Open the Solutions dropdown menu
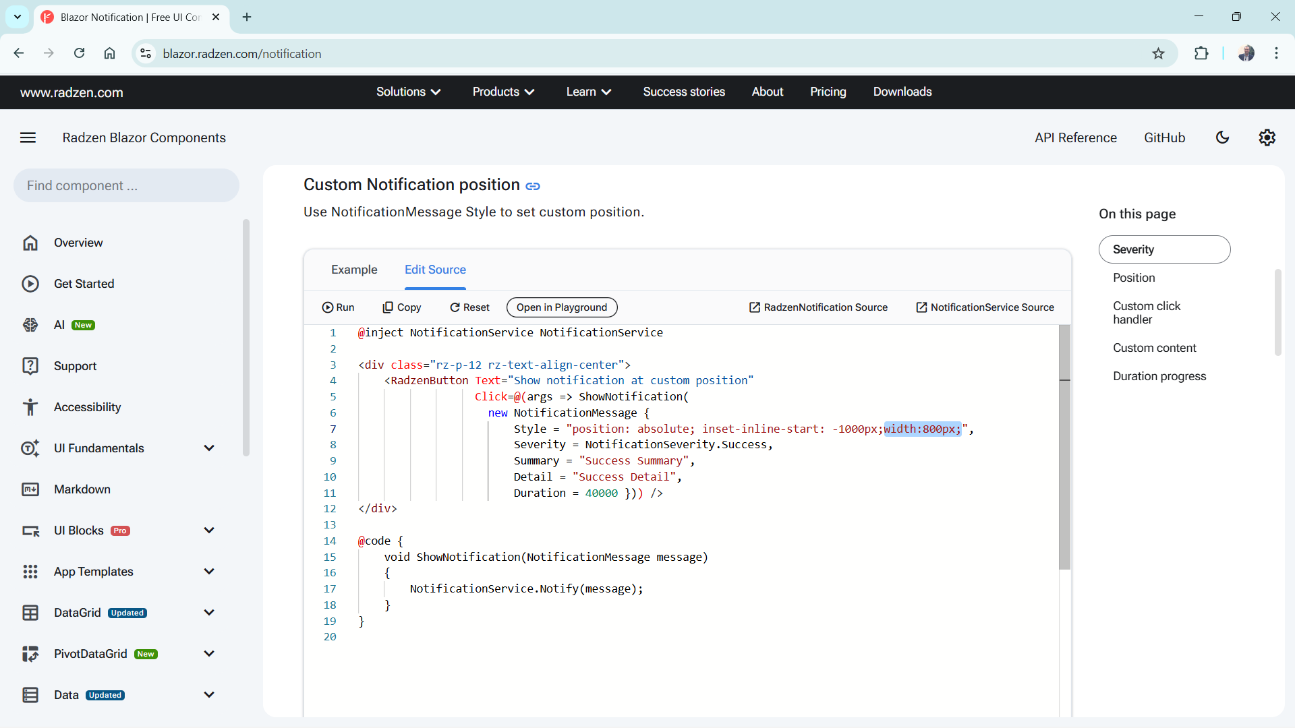The width and height of the screenshot is (1295, 728). click(408, 92)
